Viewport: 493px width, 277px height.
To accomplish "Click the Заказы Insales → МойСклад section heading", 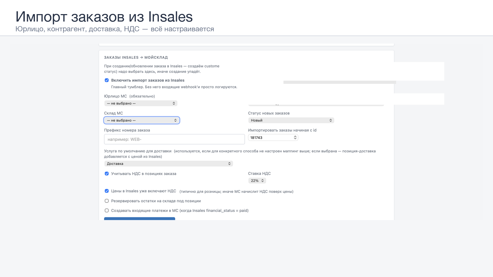I will [x=136, y=57].
